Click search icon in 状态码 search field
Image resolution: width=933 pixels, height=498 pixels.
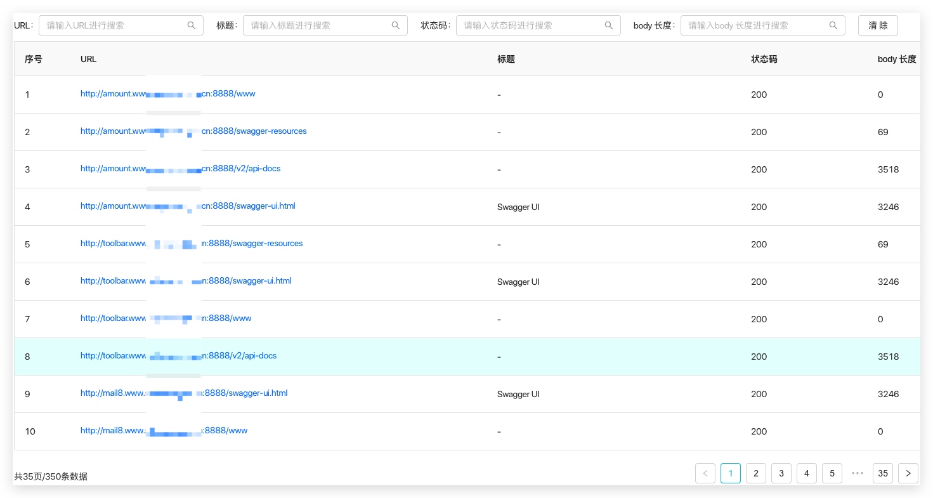(609, 25)
